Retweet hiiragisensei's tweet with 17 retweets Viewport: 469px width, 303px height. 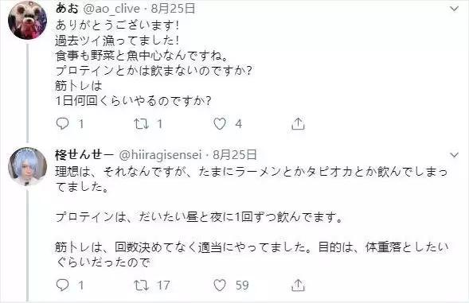[x=141, y=285]
